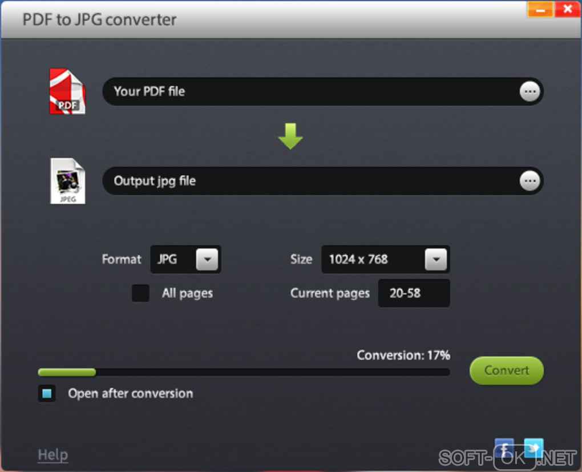Minimize the converter window
This screenshot has height=472, width=582.
coord(540,9)
